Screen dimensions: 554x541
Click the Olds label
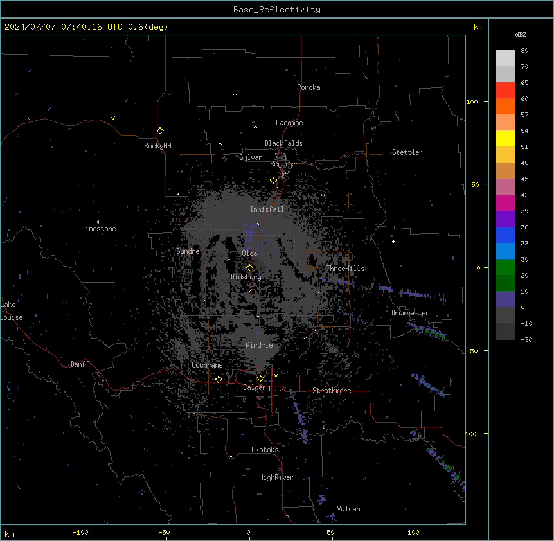[249, 253]
